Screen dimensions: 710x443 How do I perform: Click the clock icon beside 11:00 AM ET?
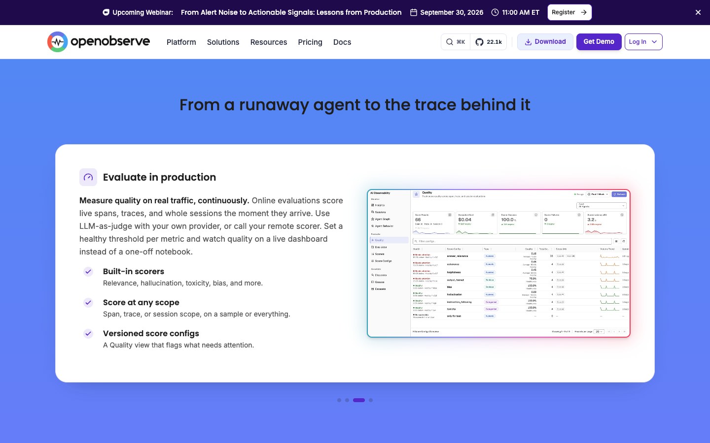495,12
